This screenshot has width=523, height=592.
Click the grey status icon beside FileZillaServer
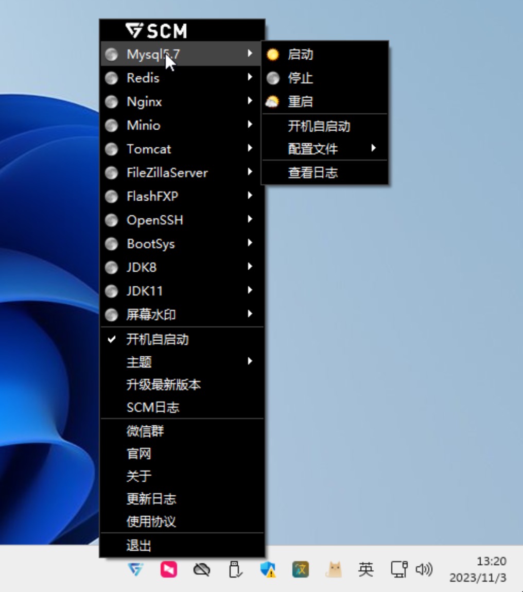(x=111, y=173)
